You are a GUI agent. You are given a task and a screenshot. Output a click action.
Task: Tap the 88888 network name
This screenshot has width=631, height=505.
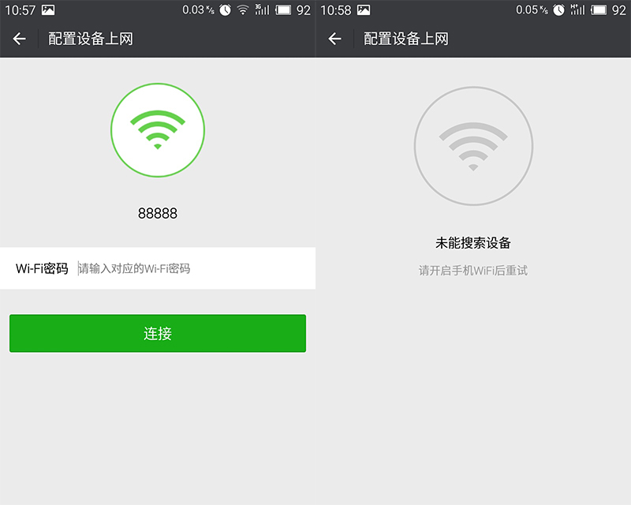coord(158,213)
